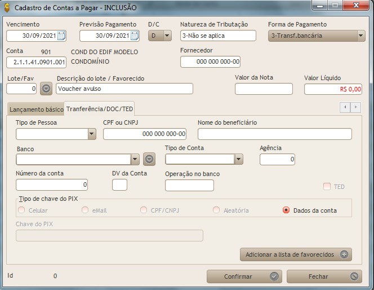Open the Tipo de Conta dropdown
The height and width of the screenshot is (290, 374).
[x=238, y=159]
